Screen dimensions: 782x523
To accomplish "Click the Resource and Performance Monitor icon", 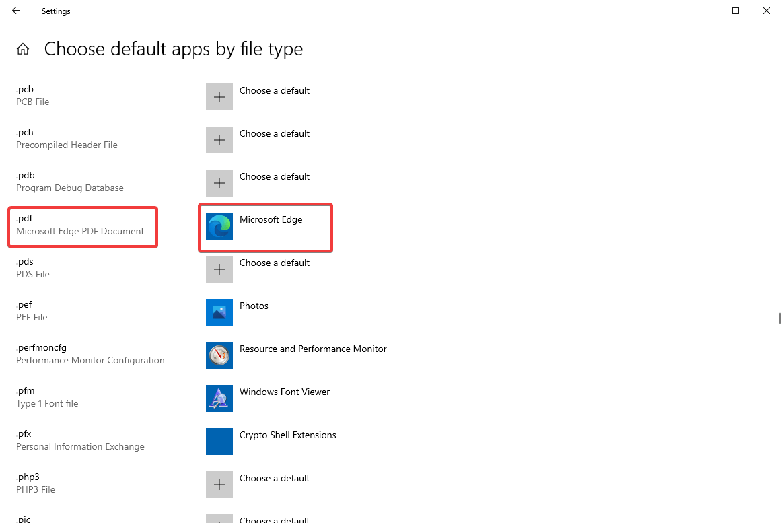I will tap(219, 355).
